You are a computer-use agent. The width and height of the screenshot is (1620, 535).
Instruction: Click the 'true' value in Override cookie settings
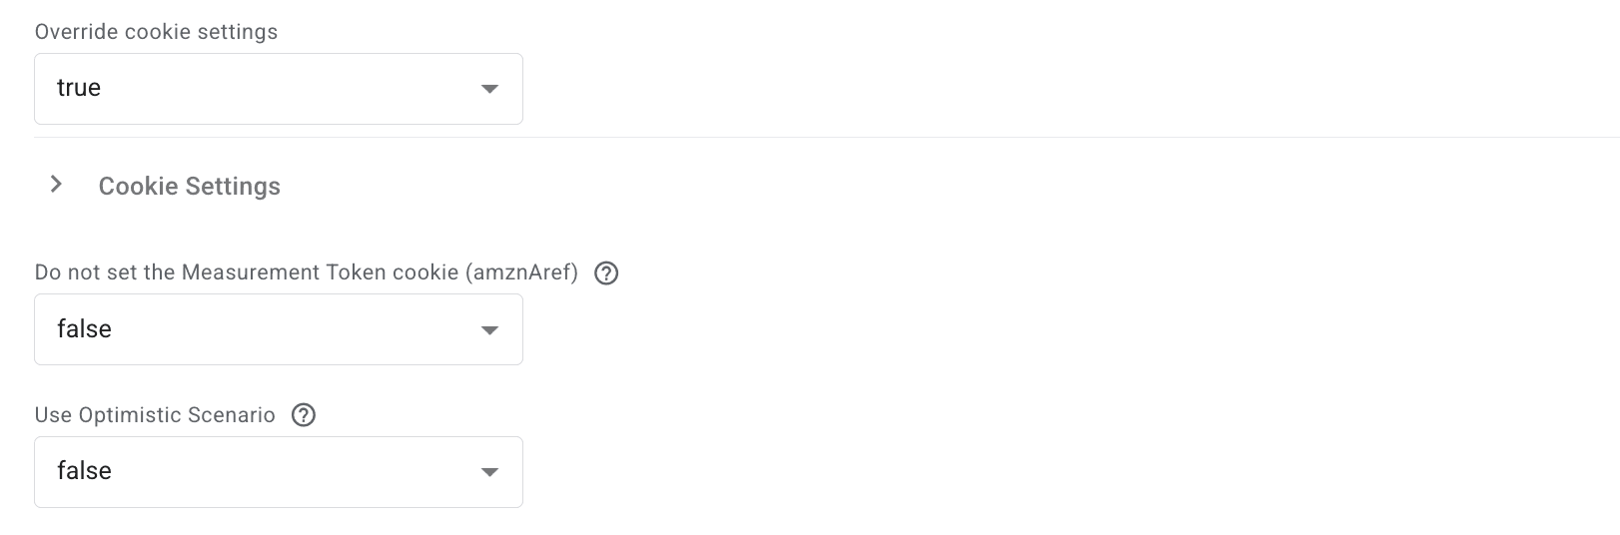[x=79, y=88]
